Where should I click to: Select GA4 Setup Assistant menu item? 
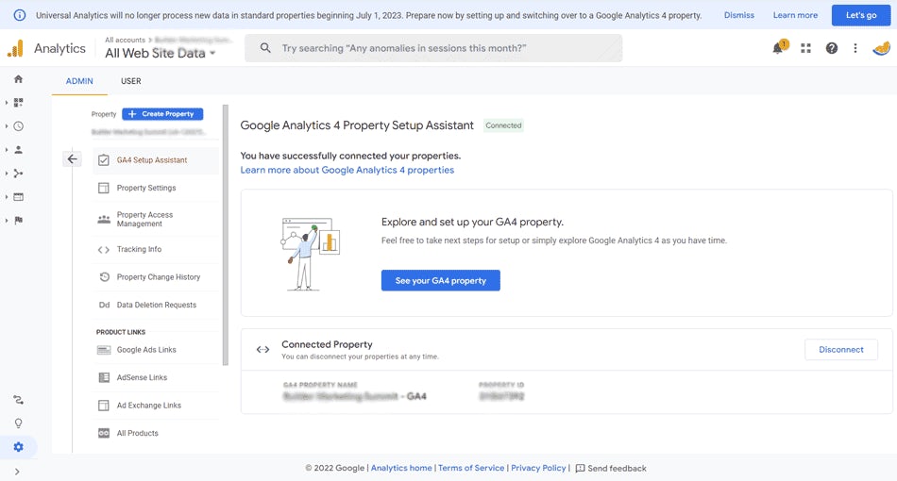(x=156, y=160)
